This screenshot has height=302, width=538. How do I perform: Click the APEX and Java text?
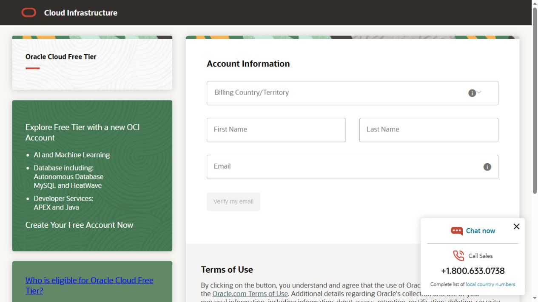point(56,207)
